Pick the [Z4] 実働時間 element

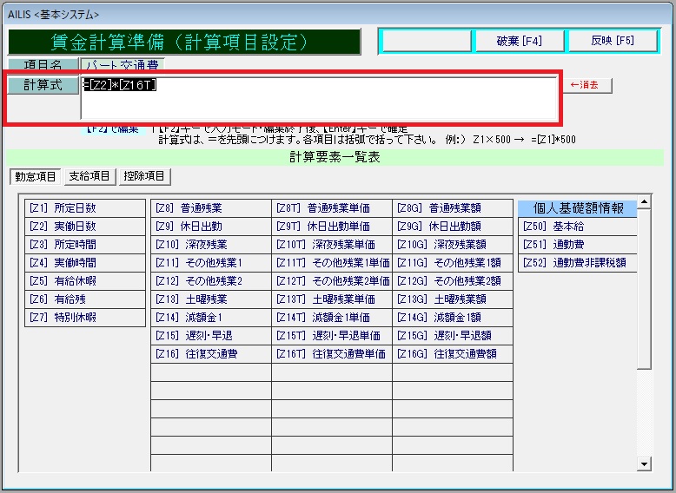85,263
